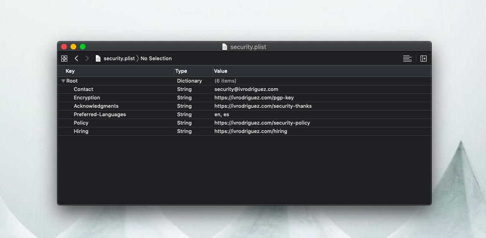Select the Encryption key row
This screenshot has width=486, height=238.
click(87, 98)
